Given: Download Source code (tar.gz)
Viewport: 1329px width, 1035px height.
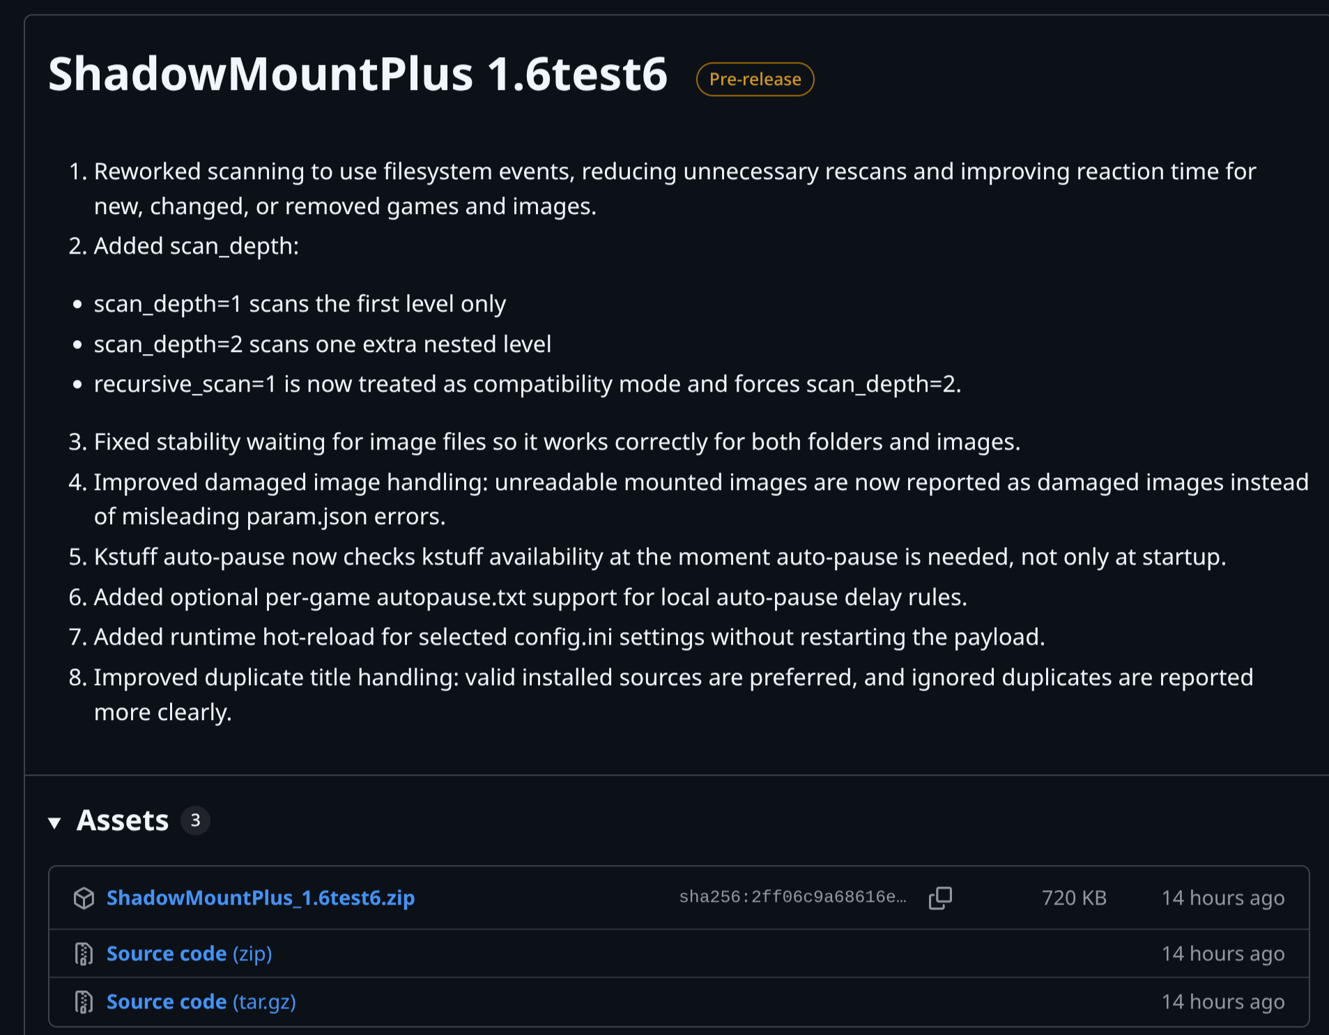Looking at the screenshot, I should click(x=201, y=1002).
